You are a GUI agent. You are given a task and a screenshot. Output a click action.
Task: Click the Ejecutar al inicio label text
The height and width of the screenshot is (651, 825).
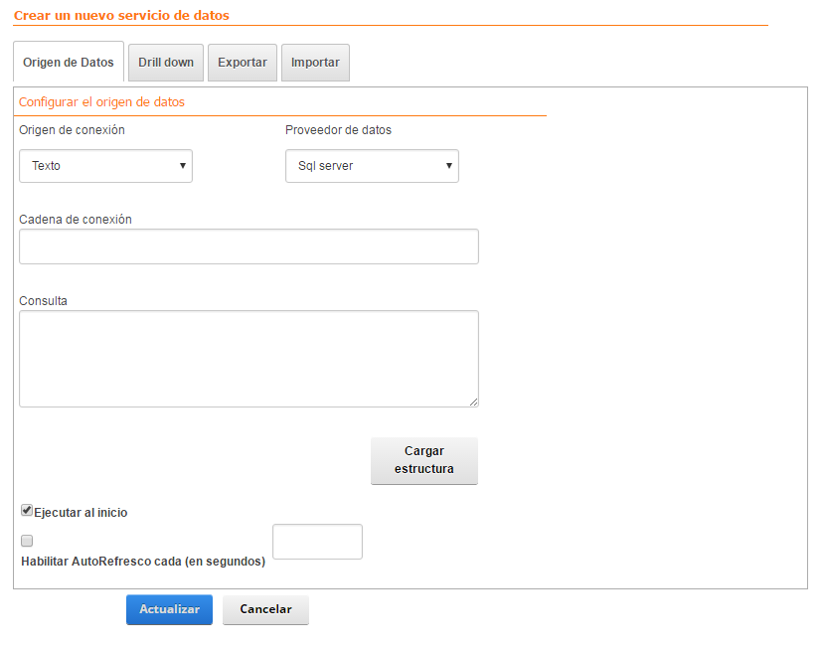pos(81,513)
